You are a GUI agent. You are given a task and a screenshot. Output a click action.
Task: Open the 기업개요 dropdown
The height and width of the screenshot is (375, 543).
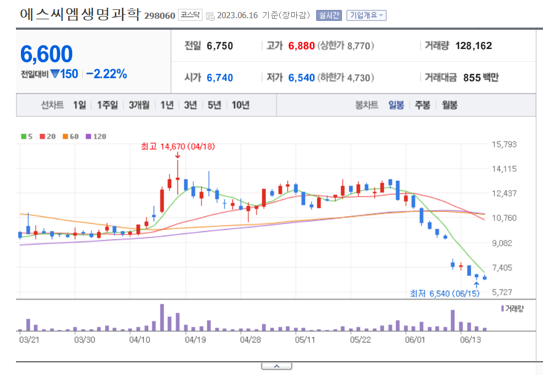(x=366, y=15)
